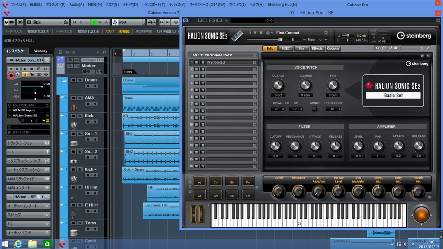Image resolution: width=443 pixels, height=249 pixels.
Task: Click the Drums folder track icon
Action: click(64, 80)
